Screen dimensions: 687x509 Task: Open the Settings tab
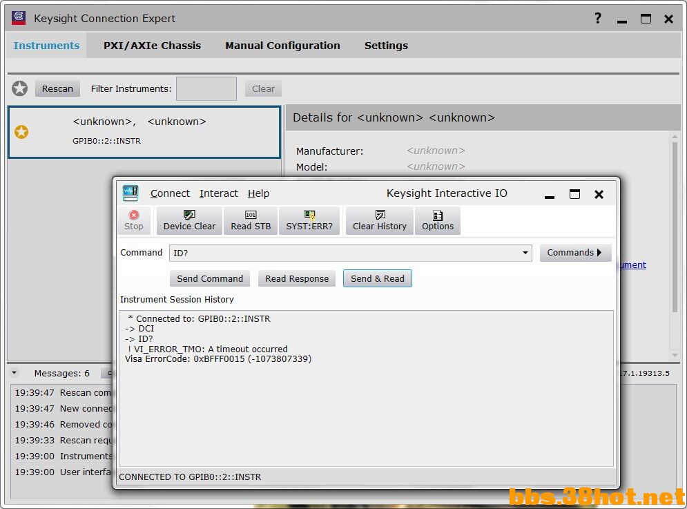click(386, 46)
